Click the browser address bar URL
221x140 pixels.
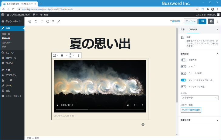point(47,9)
